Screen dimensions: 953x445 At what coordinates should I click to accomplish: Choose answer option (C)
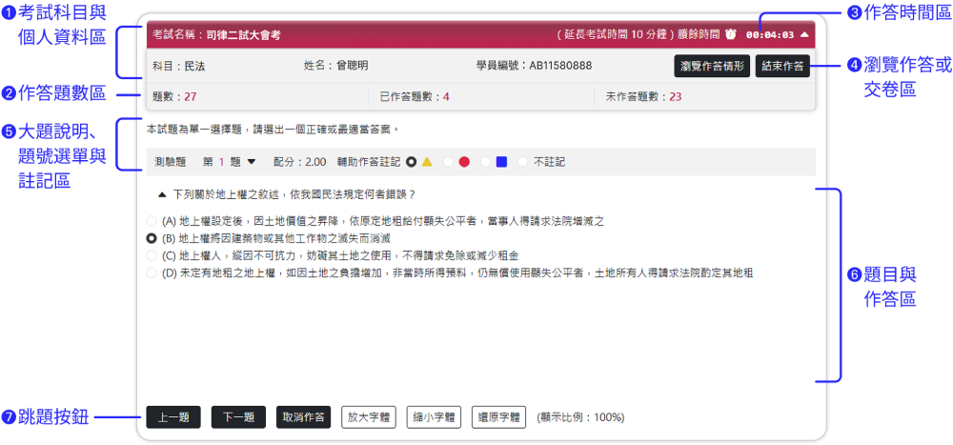point(152,255)
